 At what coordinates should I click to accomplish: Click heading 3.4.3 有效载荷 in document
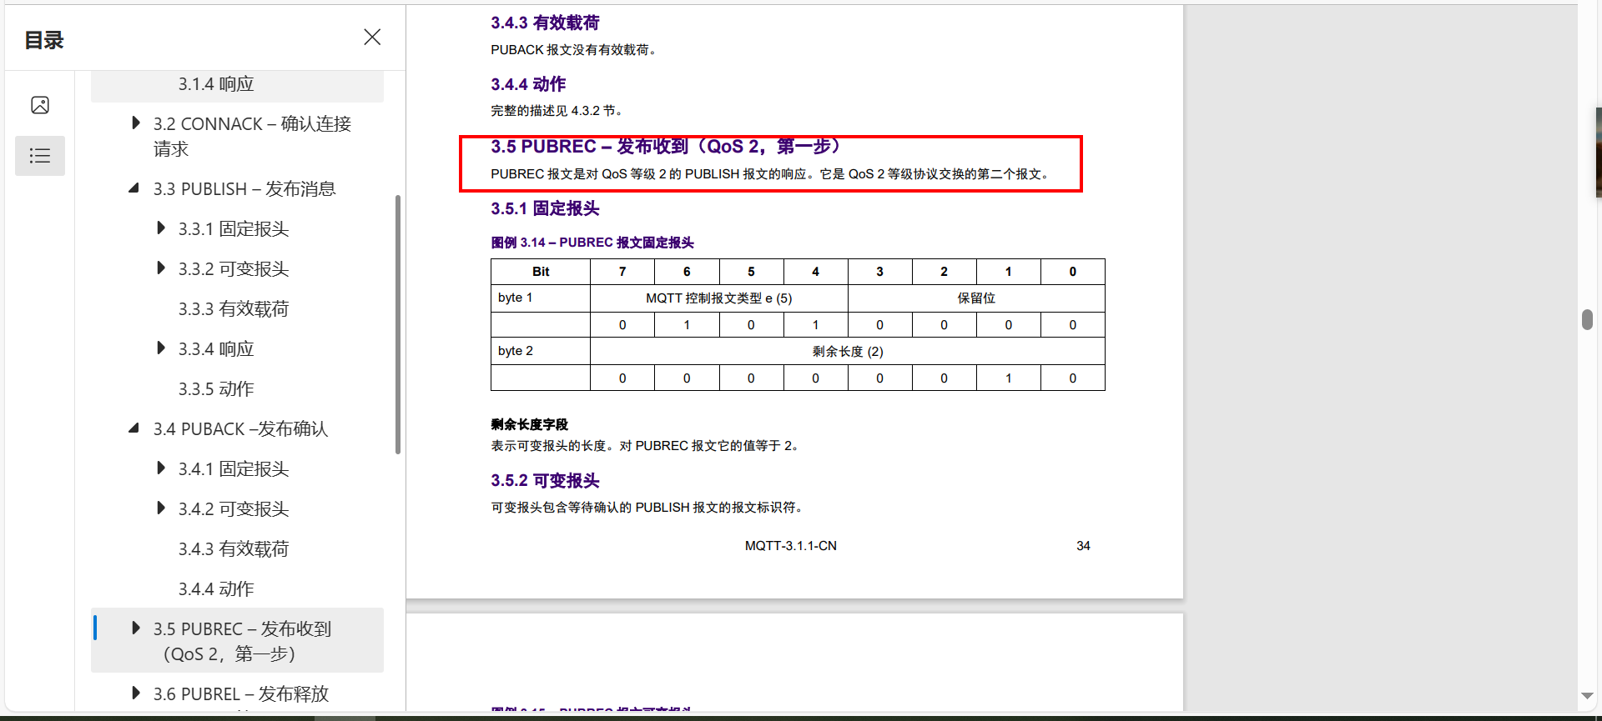[x=545, y=23]
